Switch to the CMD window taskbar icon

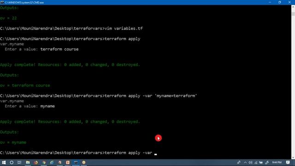pyautogui.click(x=76, y=162)
